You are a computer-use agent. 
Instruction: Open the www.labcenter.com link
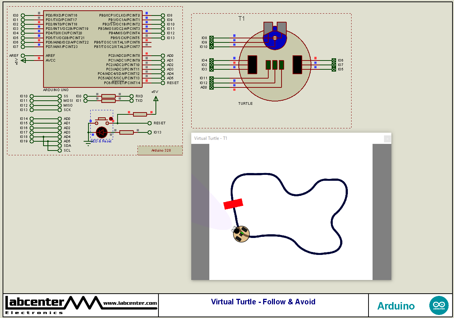point(130,303)
